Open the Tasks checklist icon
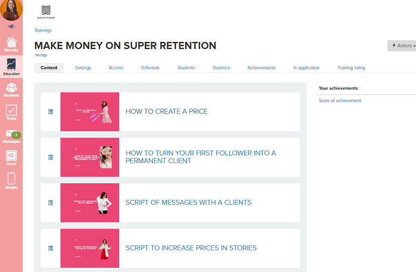This screenshot has width=416, height=272. [11, 111]
